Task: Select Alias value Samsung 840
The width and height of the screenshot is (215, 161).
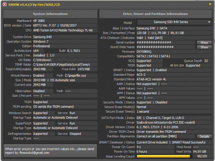Action: pos(146,28)
